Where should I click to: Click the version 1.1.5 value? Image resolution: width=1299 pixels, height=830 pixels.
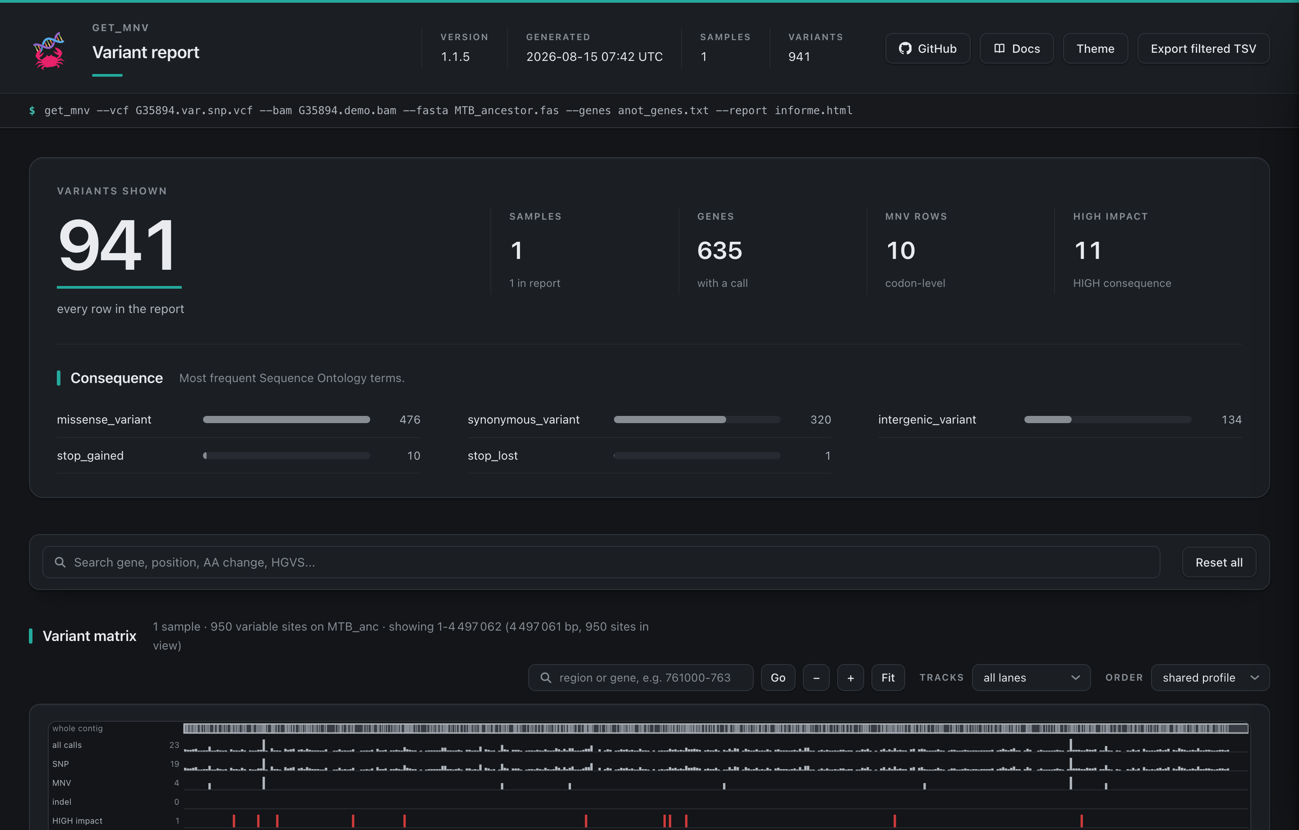click(455, 57)
